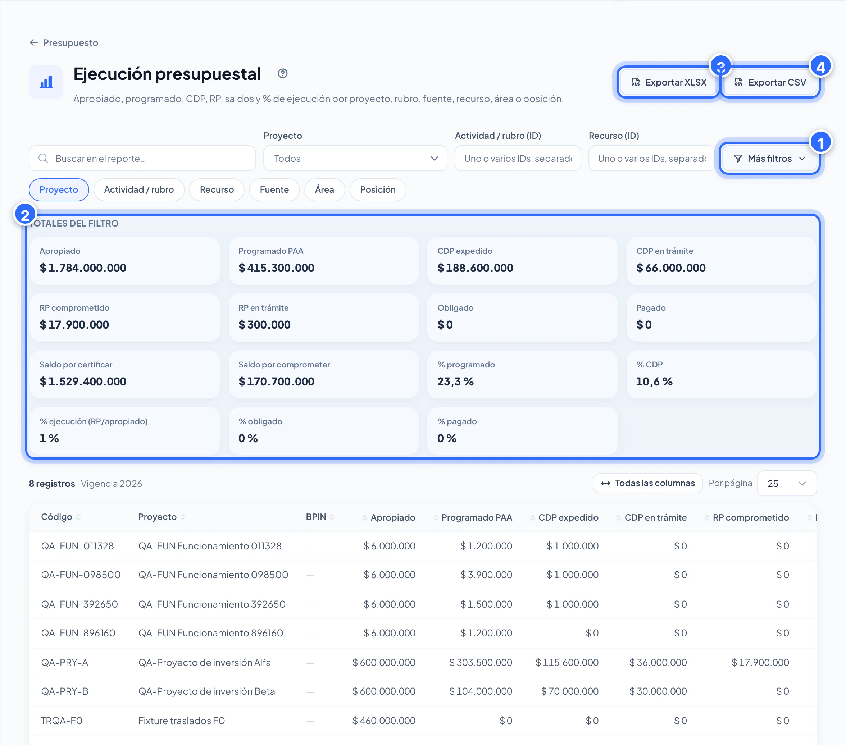
Task: Select the Proyecto grouping tab
Action: (x=59, y=189)
